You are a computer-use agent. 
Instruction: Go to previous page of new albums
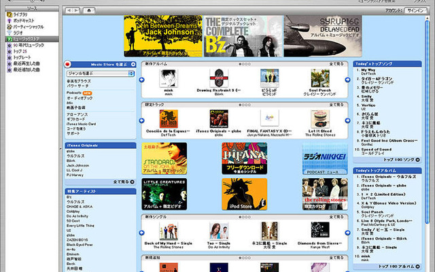(x=142, y=80)
